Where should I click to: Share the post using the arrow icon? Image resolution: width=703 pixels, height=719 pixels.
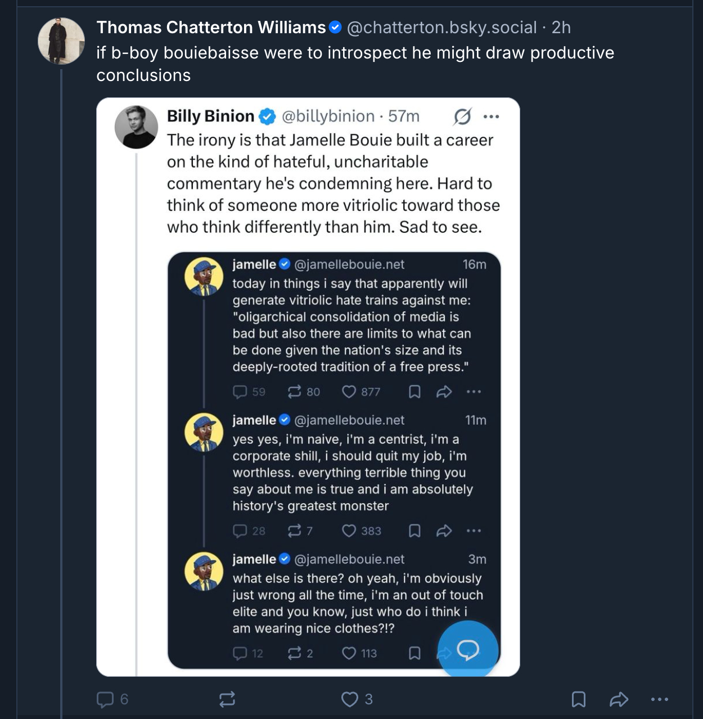619,699
